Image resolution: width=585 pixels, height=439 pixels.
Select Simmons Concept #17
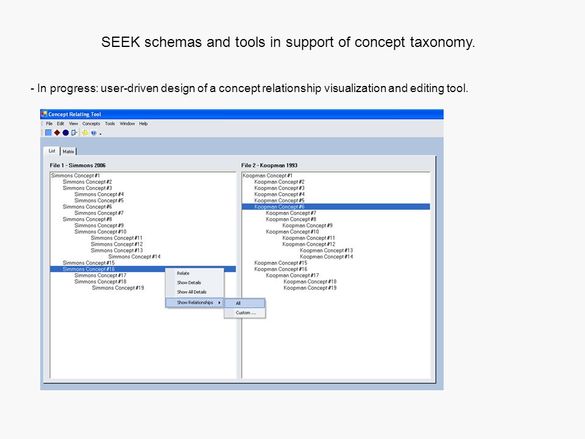click(101, 275)
